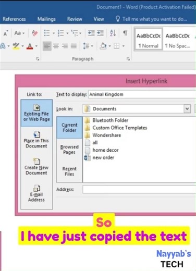196x271 pixels.
Task: Click the Bluetooth Folder's folder icon
Action: coord(88,120)
